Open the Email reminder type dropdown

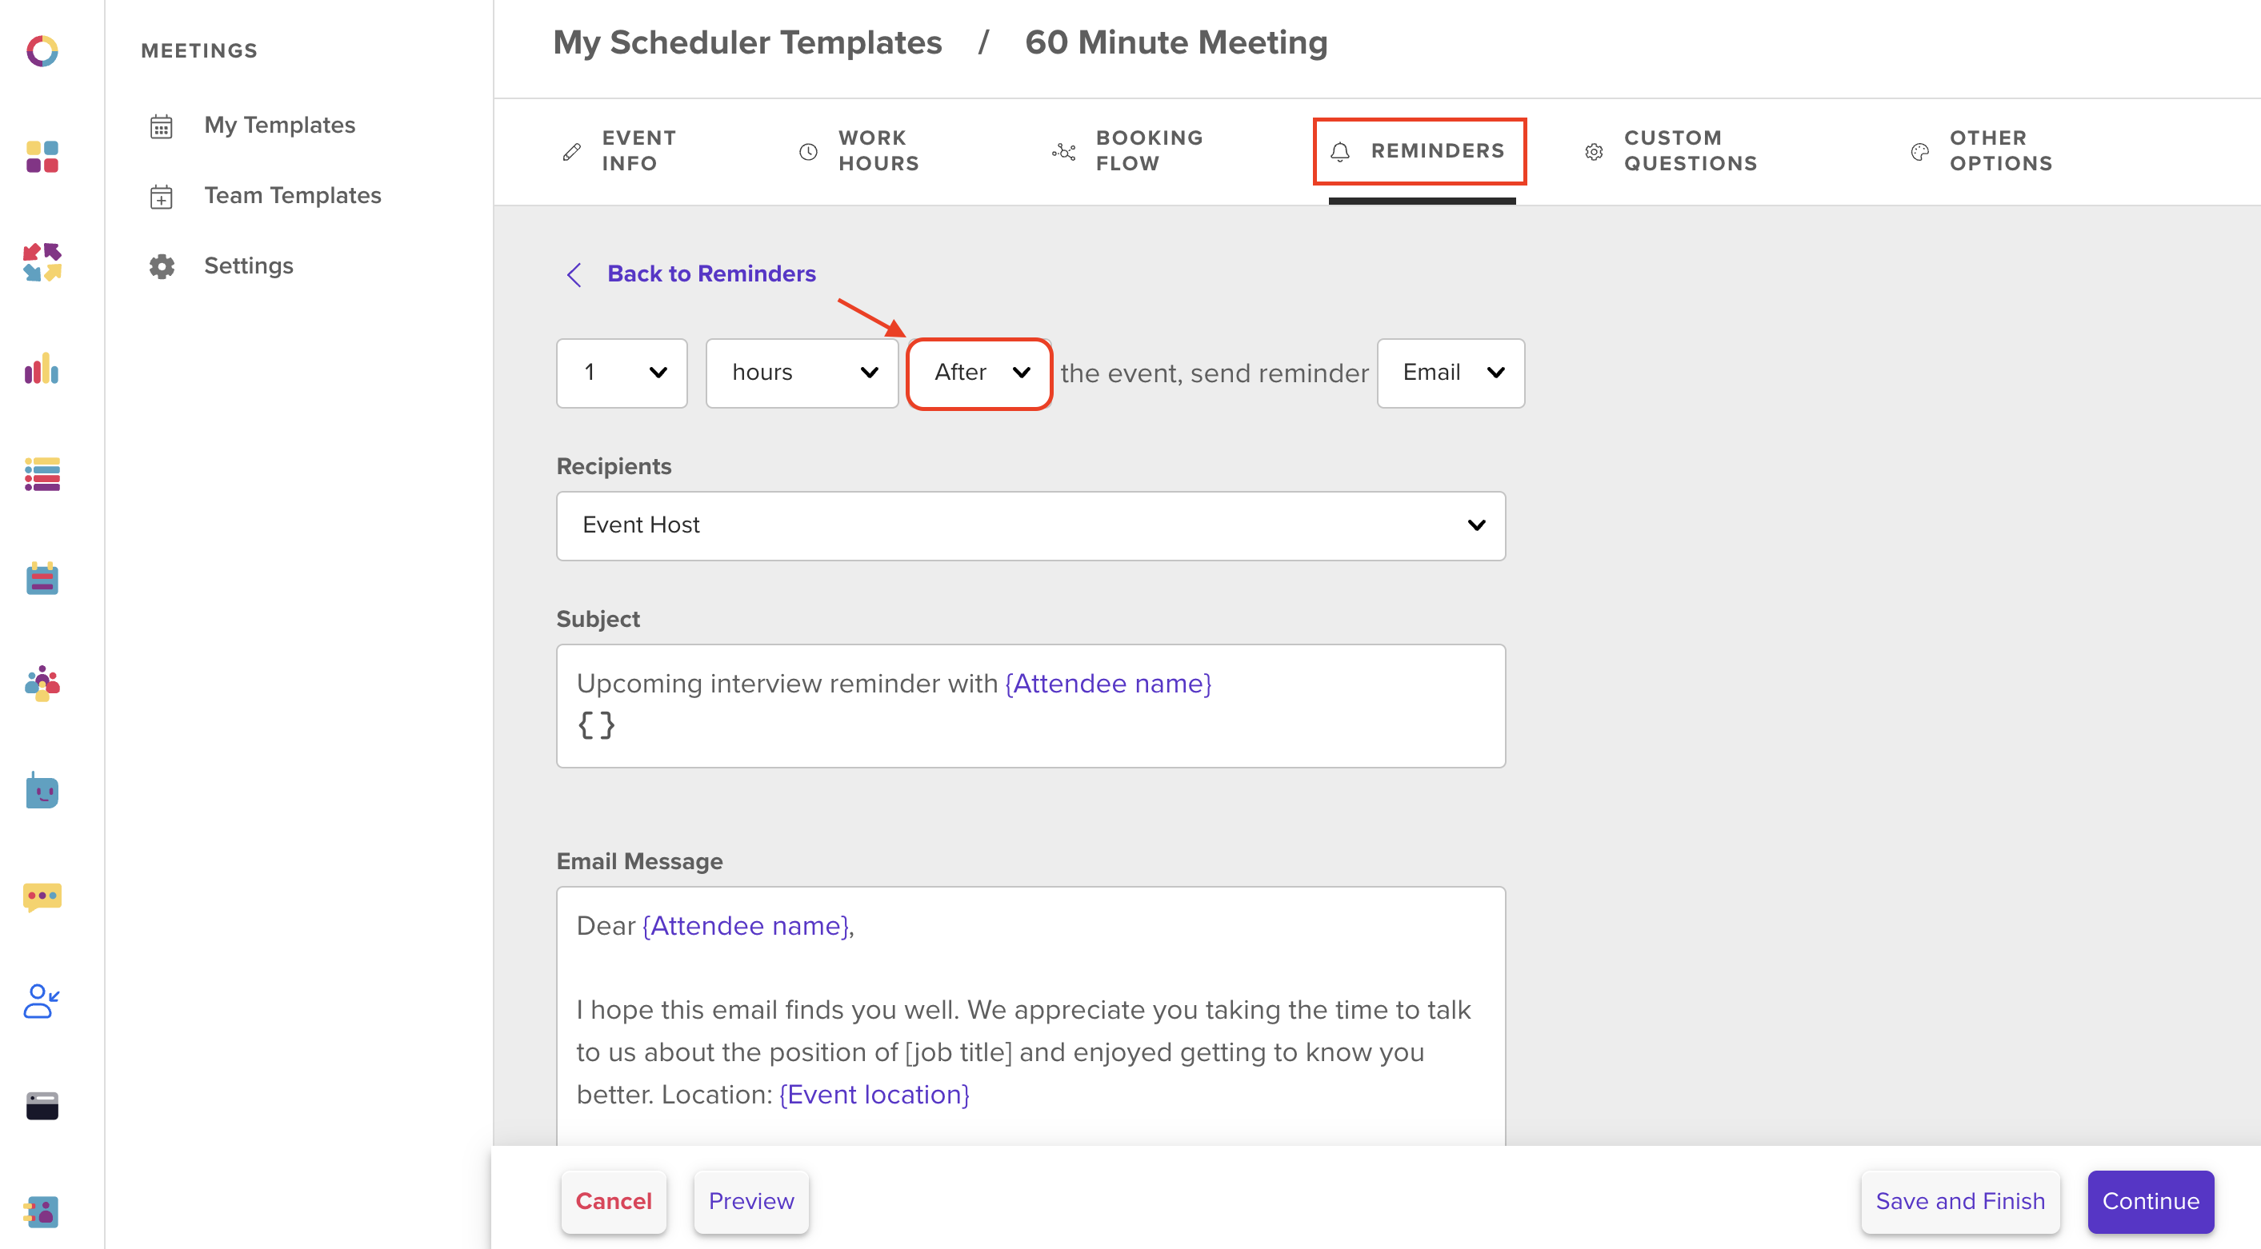[1451, 373]
